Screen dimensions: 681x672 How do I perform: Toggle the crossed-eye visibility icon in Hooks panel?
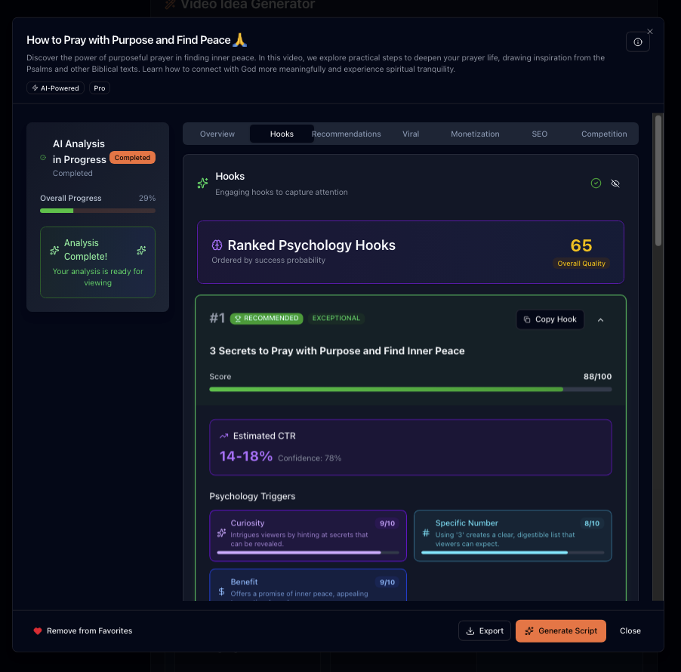tap(615, 183)
